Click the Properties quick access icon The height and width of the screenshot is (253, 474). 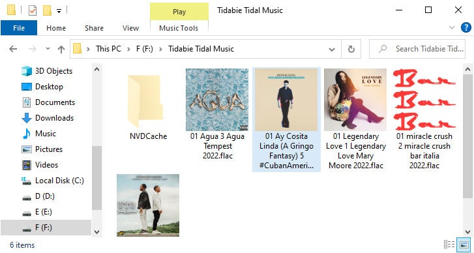[33, 10]
